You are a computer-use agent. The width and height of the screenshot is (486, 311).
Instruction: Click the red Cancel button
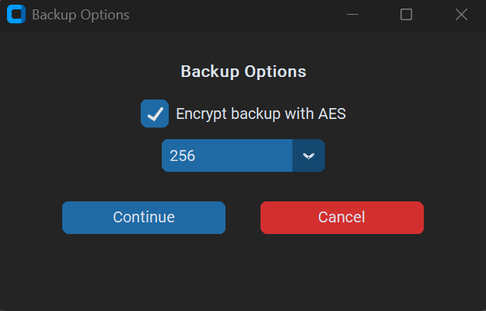[341, 218]
